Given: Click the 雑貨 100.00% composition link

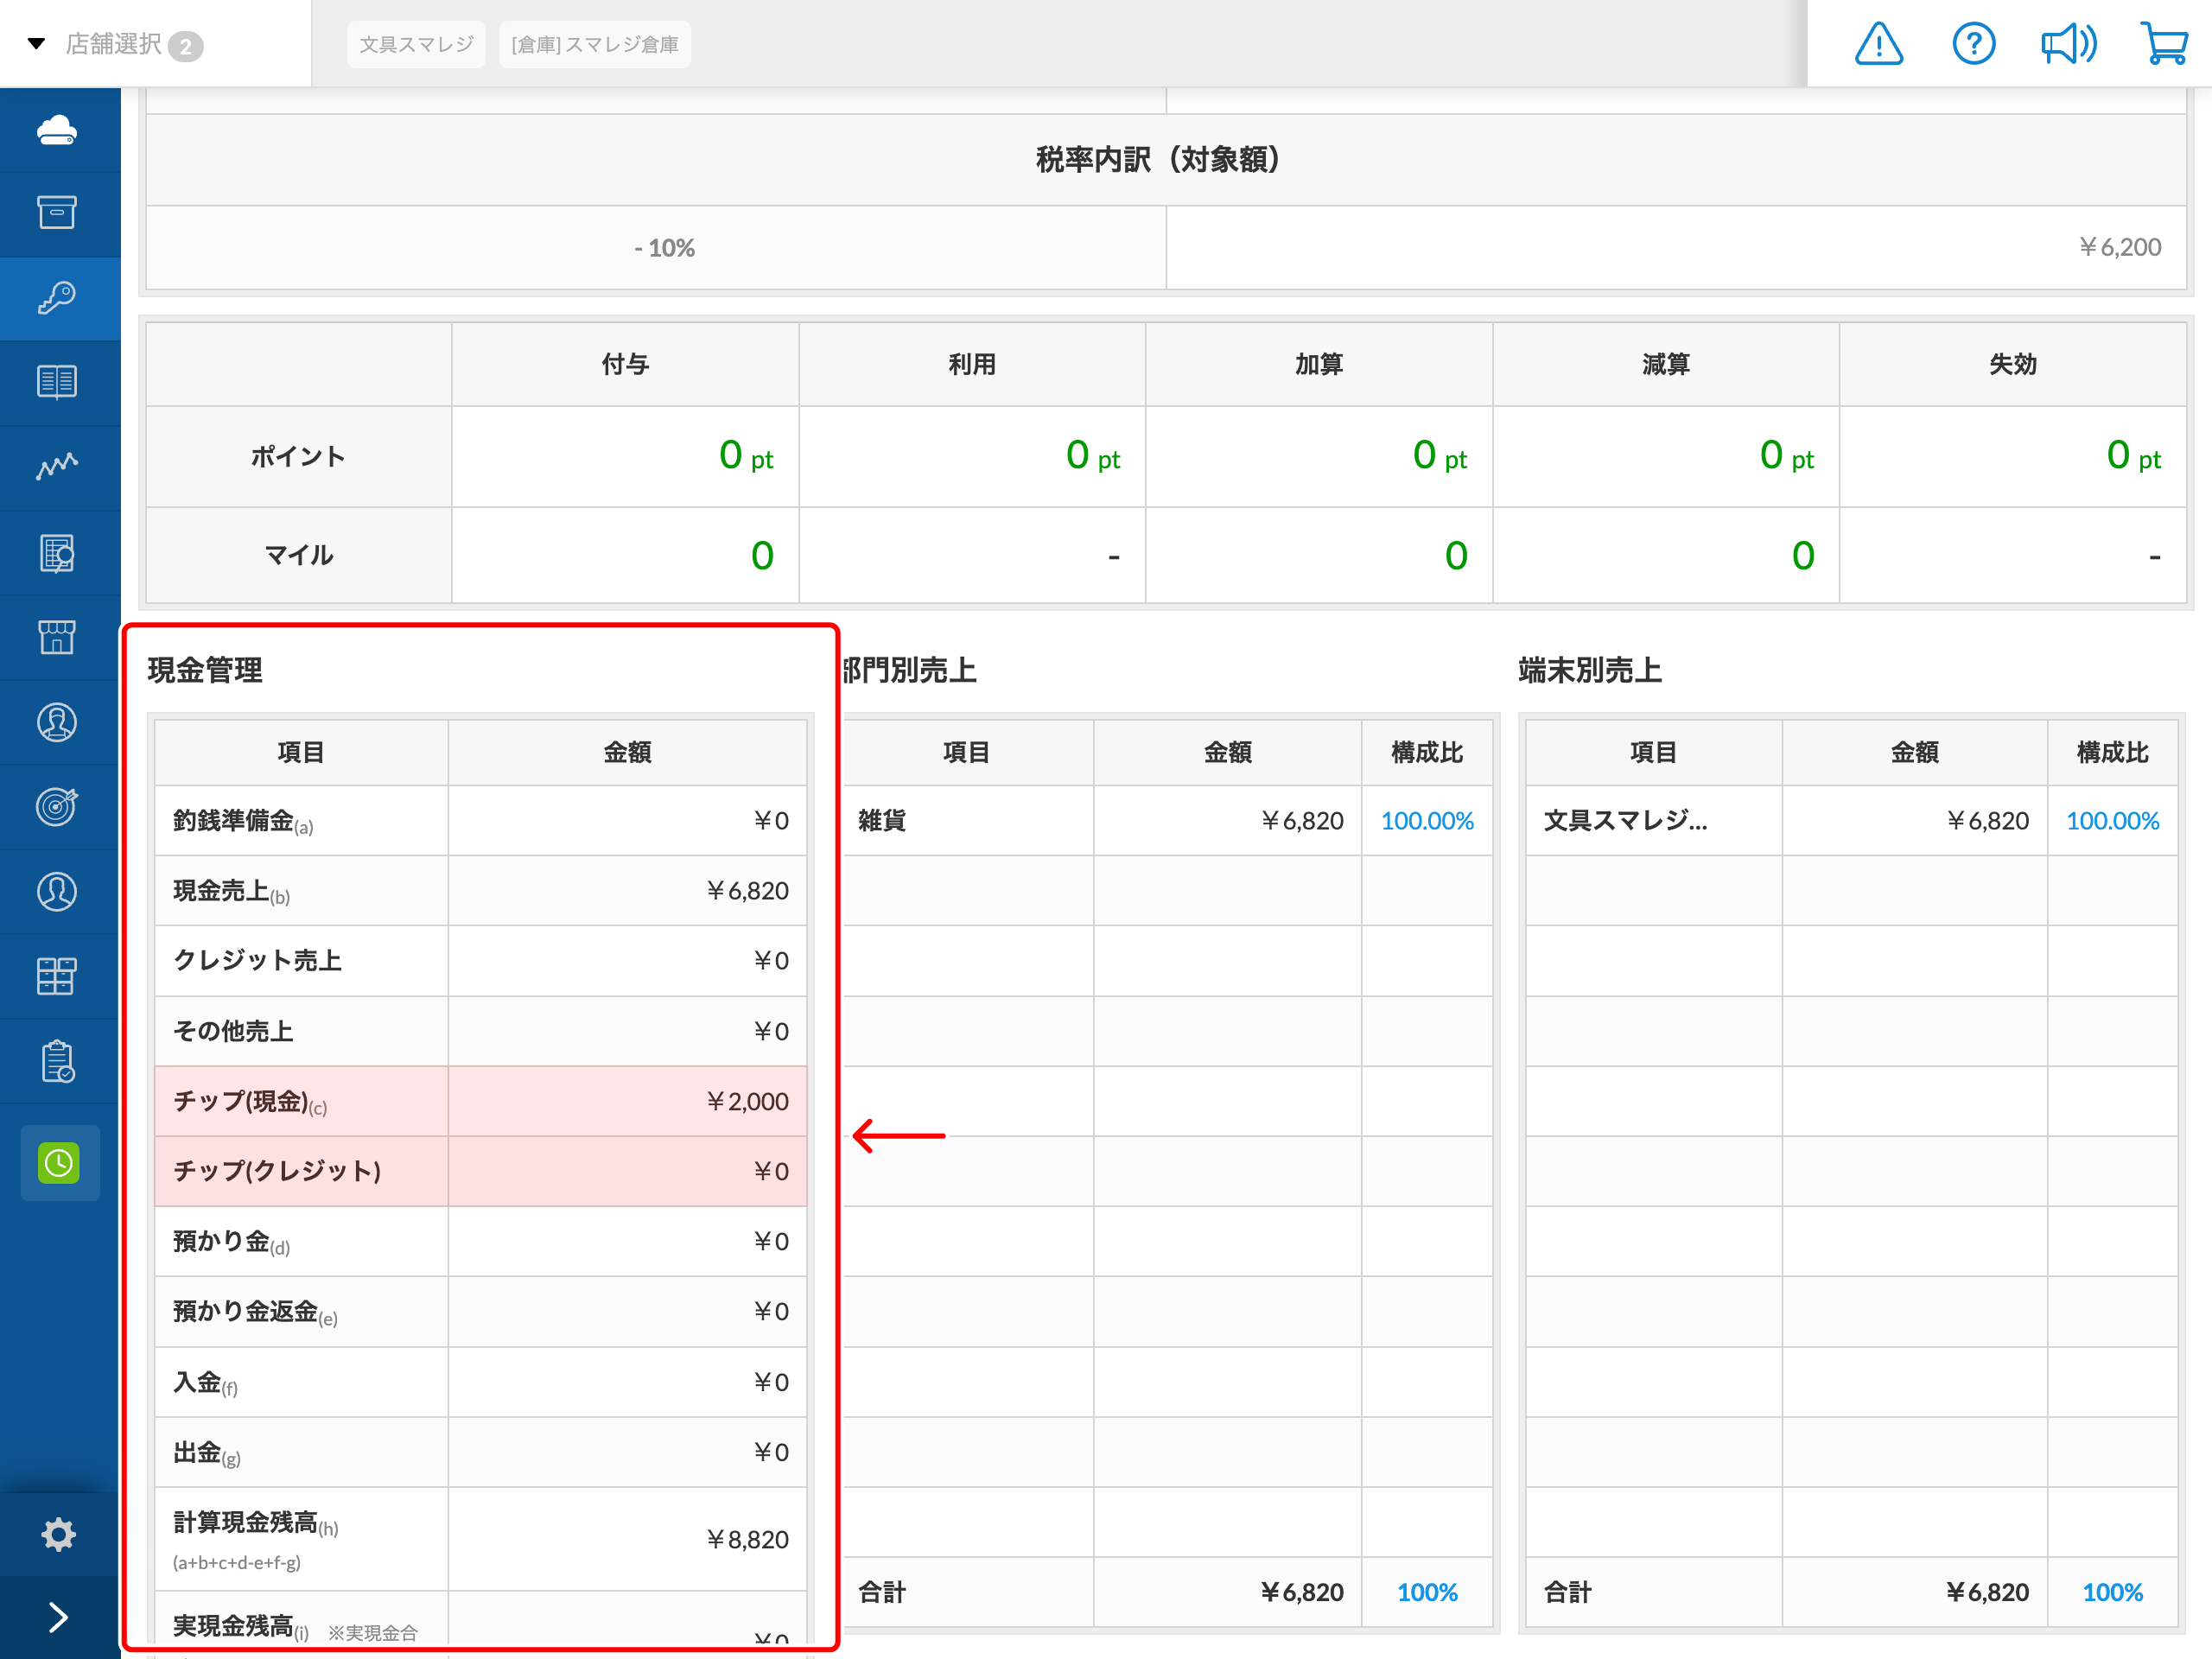Looking at the screenshot, I should [1427, 821].
